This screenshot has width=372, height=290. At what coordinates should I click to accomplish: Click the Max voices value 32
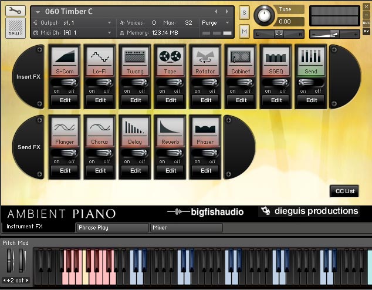pos(188,23)
